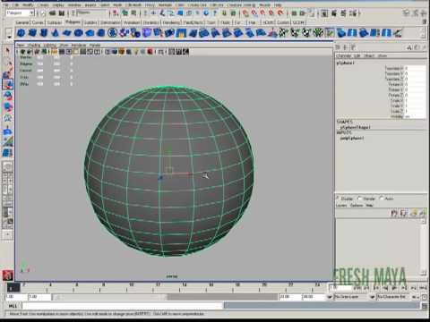Open the Curves shelf tab
The width and height of the screenshot is (430, 322).
click(x=38, y=22)
